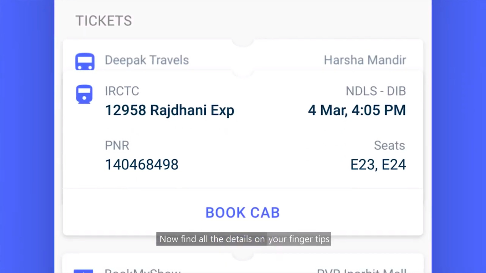Select the 12958 Rajdhani Exp train name

pos(169,110)
